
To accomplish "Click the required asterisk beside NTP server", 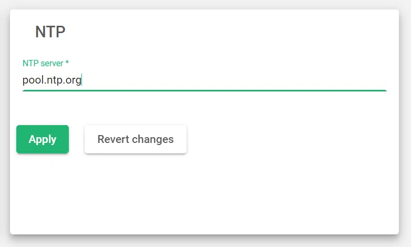I will tap(67, 63).
